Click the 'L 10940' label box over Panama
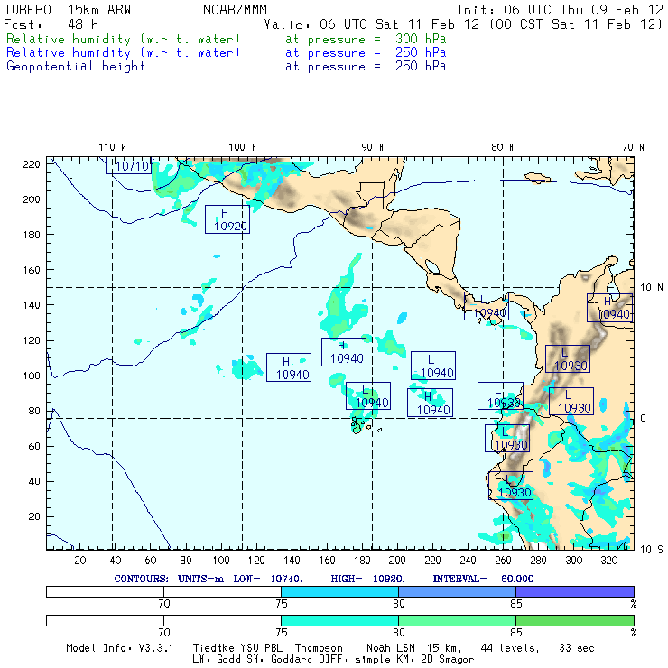Viewport: 668px width, 668px height. coord(486,306)
